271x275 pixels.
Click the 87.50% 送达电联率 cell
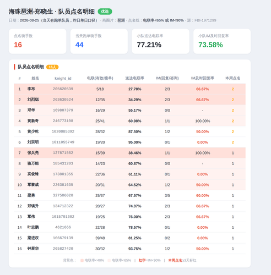pyautogui.click(x=135, y=131)
